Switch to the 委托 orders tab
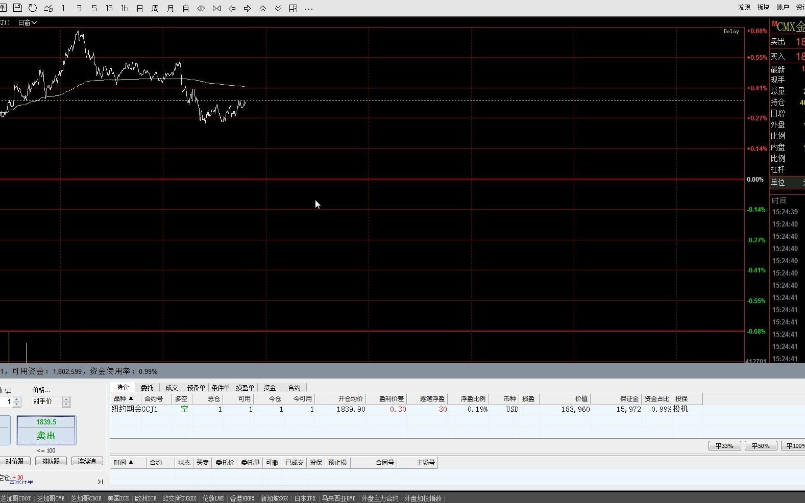The image size is (805, 503). [147, 388]
